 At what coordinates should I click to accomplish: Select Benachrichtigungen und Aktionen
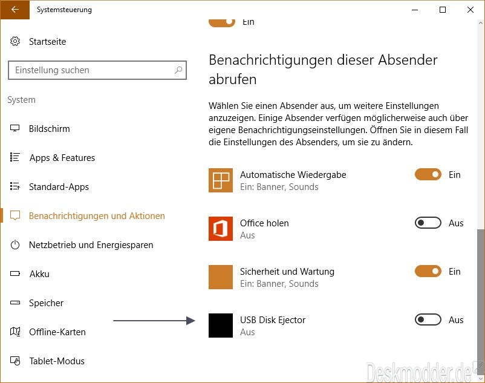[97, 215]
